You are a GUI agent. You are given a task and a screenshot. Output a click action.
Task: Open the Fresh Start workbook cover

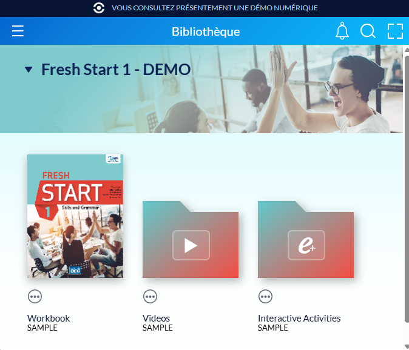75,216
